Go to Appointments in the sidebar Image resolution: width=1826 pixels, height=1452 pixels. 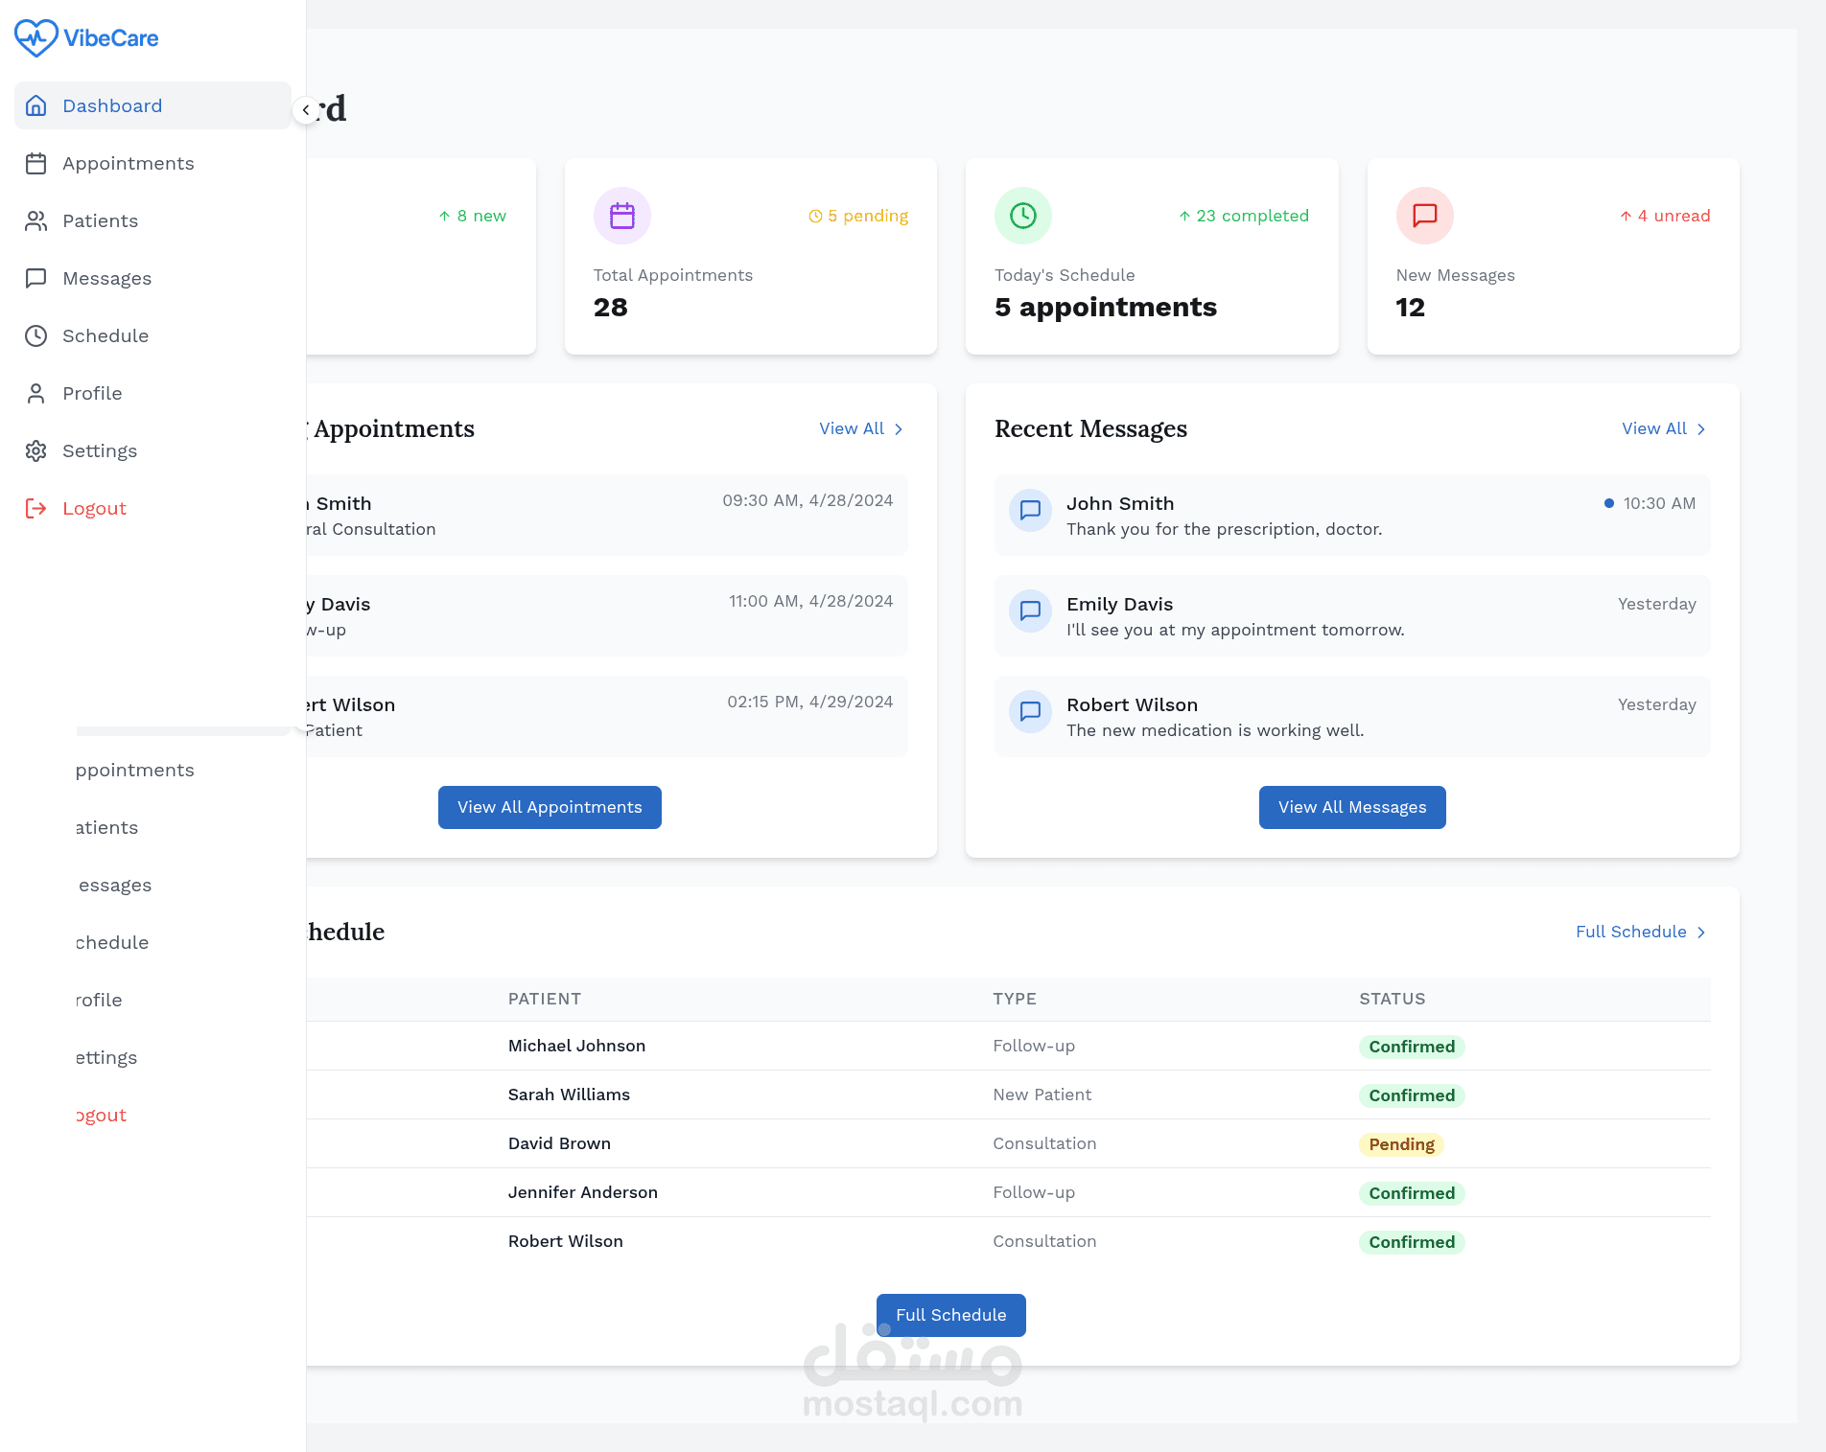pyautogui.click(x=152, y=163)
